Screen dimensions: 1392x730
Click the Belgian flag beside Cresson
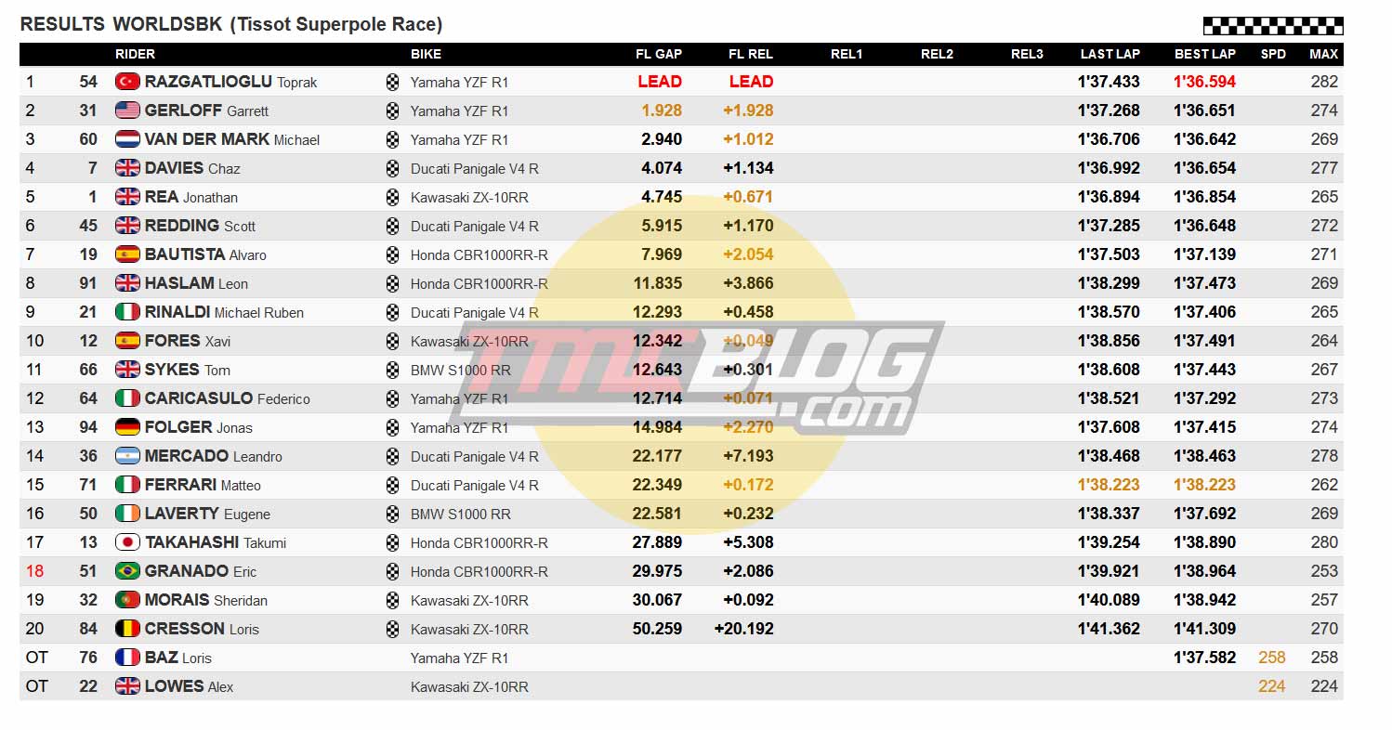(127, 629)
